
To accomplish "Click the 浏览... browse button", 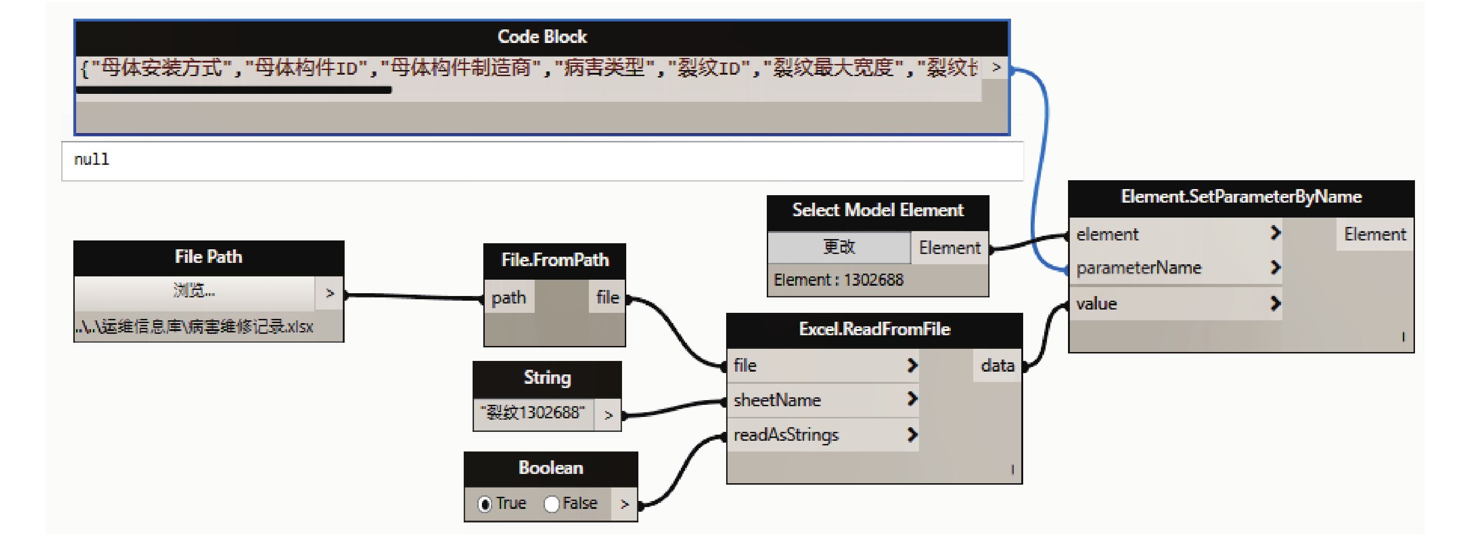I will click(x=194, y=291).
